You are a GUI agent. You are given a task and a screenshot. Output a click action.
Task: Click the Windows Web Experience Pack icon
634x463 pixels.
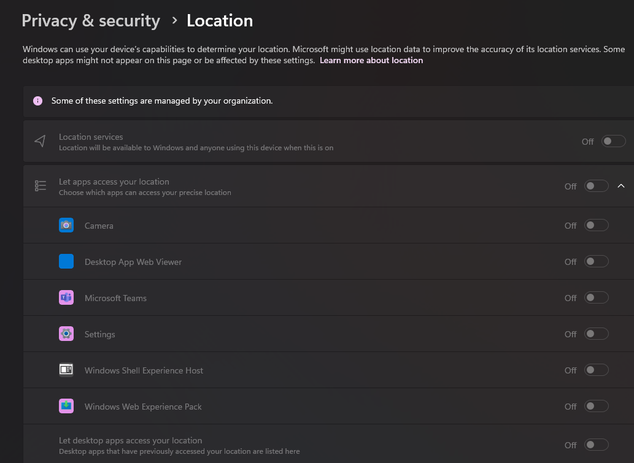pyautogui.click(x=66, y=406)
